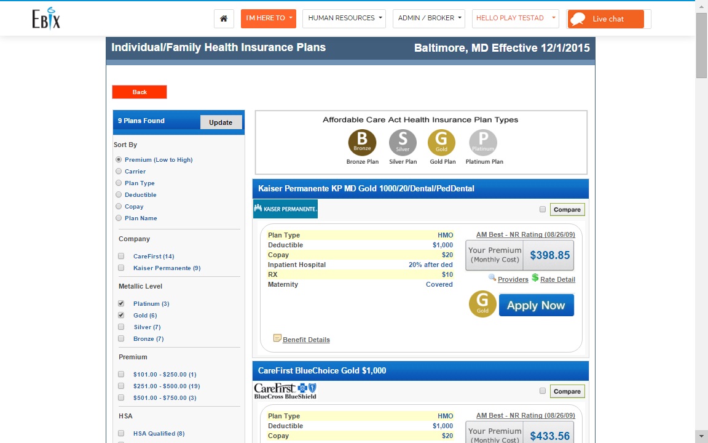Tick the compare checkbox for CareFirst BlueChoice plan
This screenshot has width=708, height=443.
click(x=543, y=391)
